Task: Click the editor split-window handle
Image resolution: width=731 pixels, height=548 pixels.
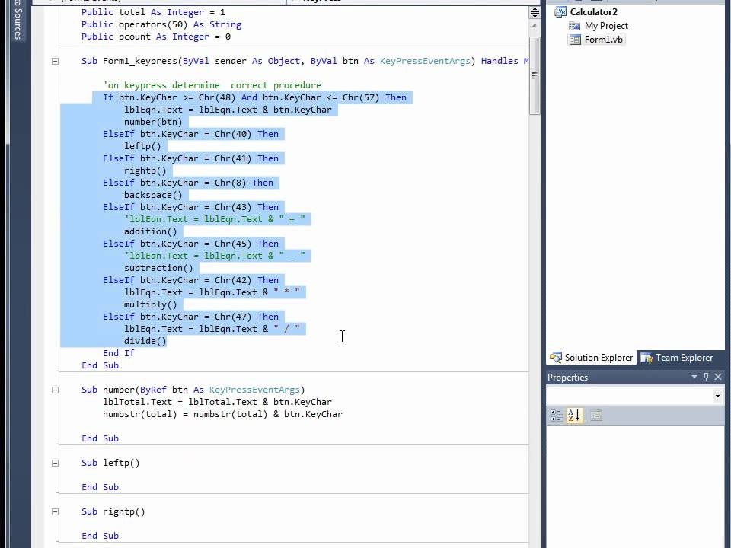Action: click(535, 13)
